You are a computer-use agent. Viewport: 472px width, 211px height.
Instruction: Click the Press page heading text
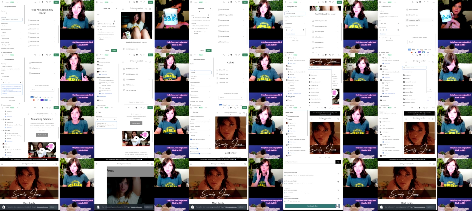pos(110,170)
